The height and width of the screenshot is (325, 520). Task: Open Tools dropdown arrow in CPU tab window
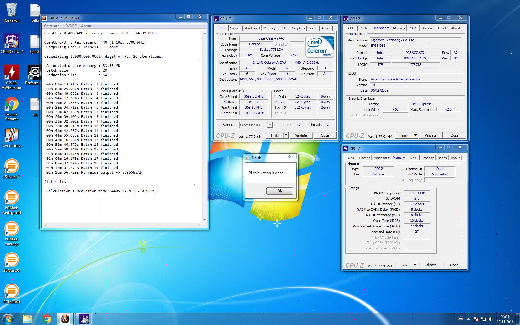(286, 135)
